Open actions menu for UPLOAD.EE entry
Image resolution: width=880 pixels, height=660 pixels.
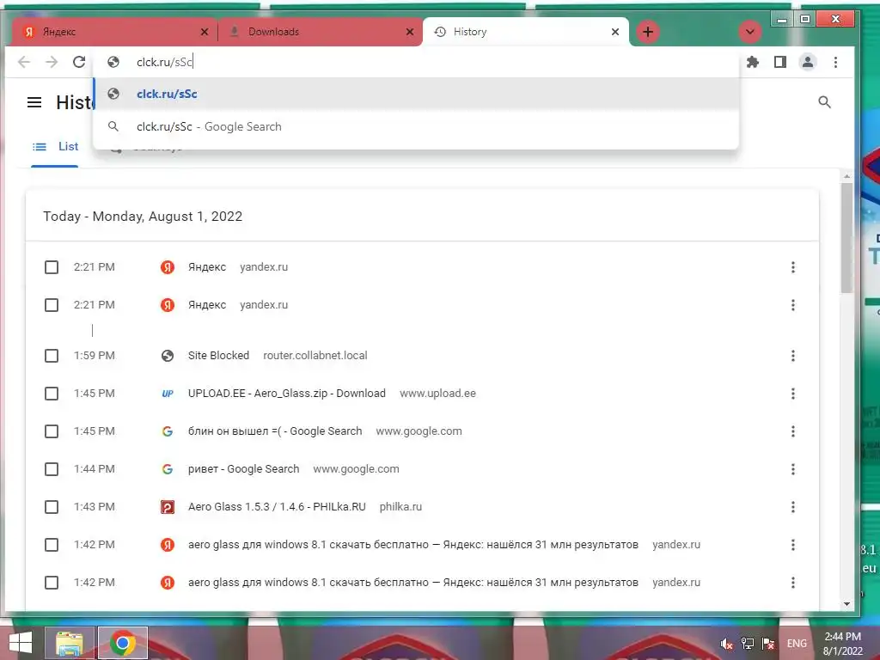(793, 394)
